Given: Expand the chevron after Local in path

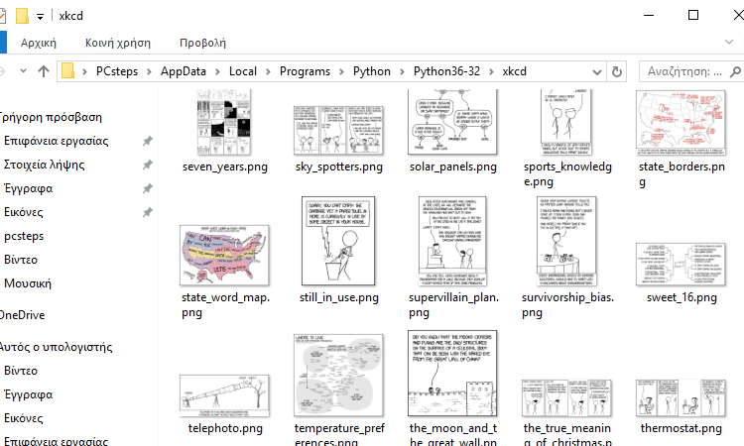Looking at the screenshot, I should pos(268,71).
